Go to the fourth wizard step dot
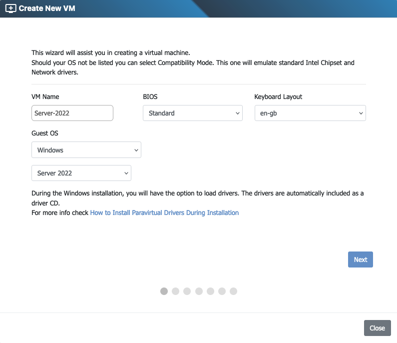397x343 pixels. [x=199, y=291]
